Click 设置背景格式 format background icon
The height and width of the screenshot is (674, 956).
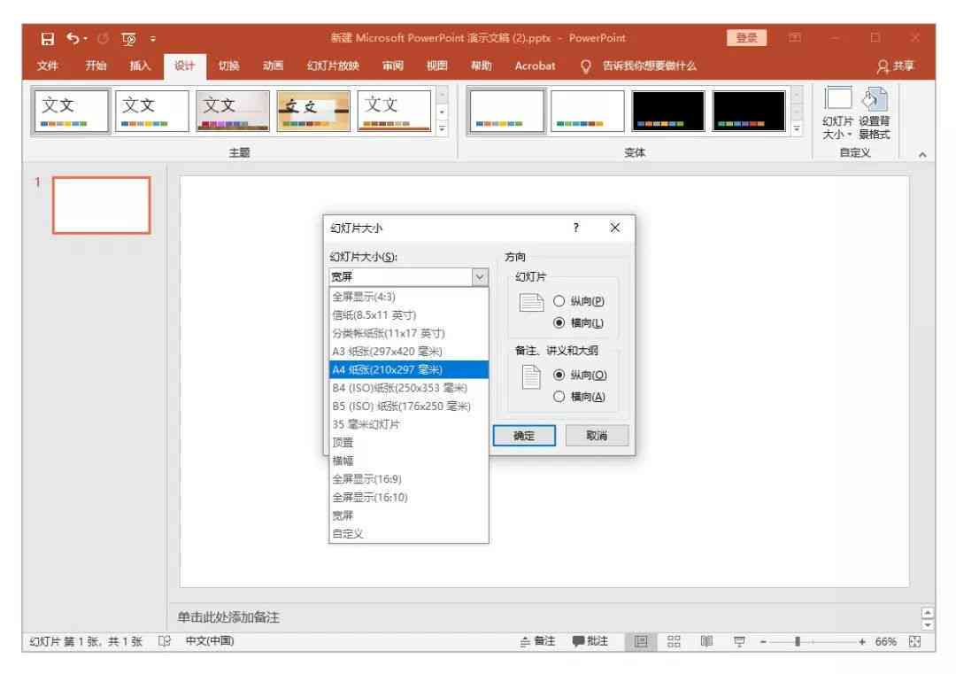click(875, 114)
